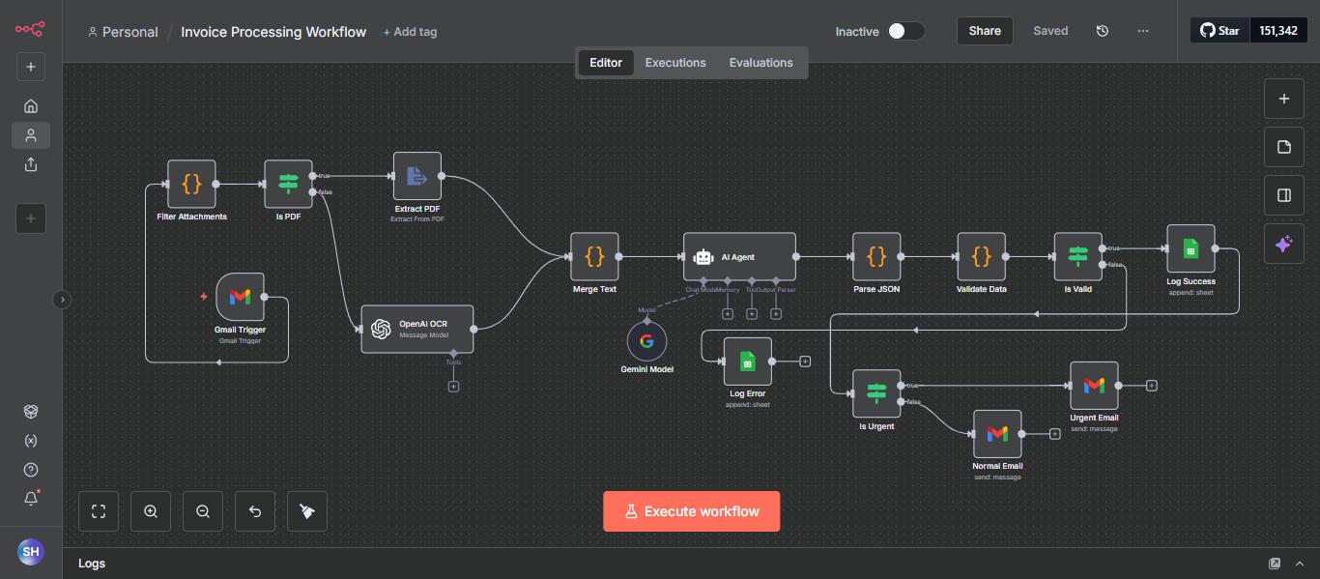This screenshot has width=1320, height=579.
Task: Open the AI assistant sparkle button
Action: (1283, 245)
